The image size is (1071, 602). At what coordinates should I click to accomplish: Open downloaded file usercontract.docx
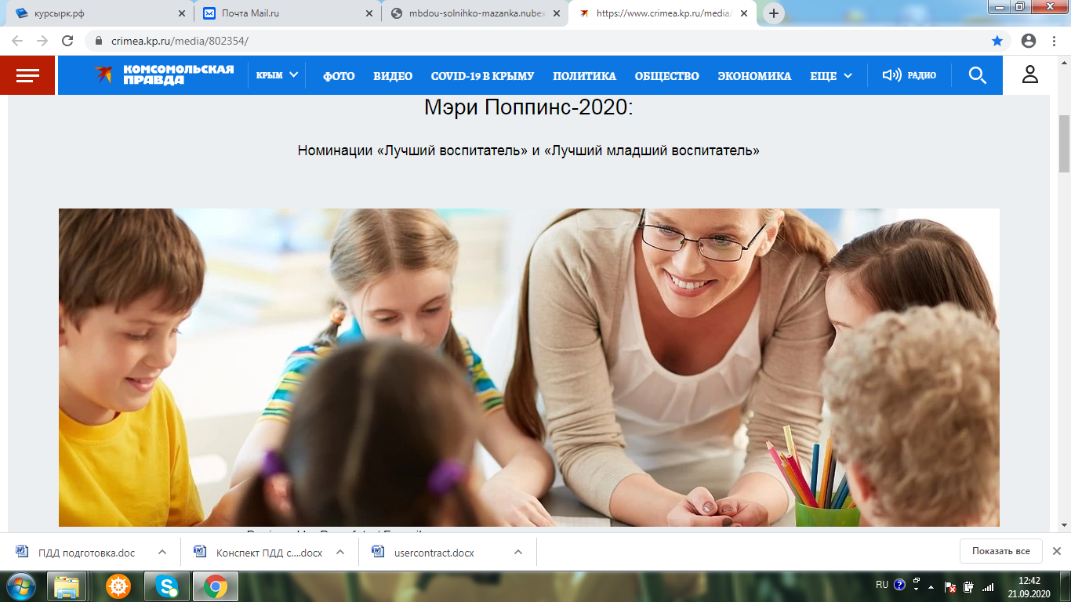[x=434, y=553]
